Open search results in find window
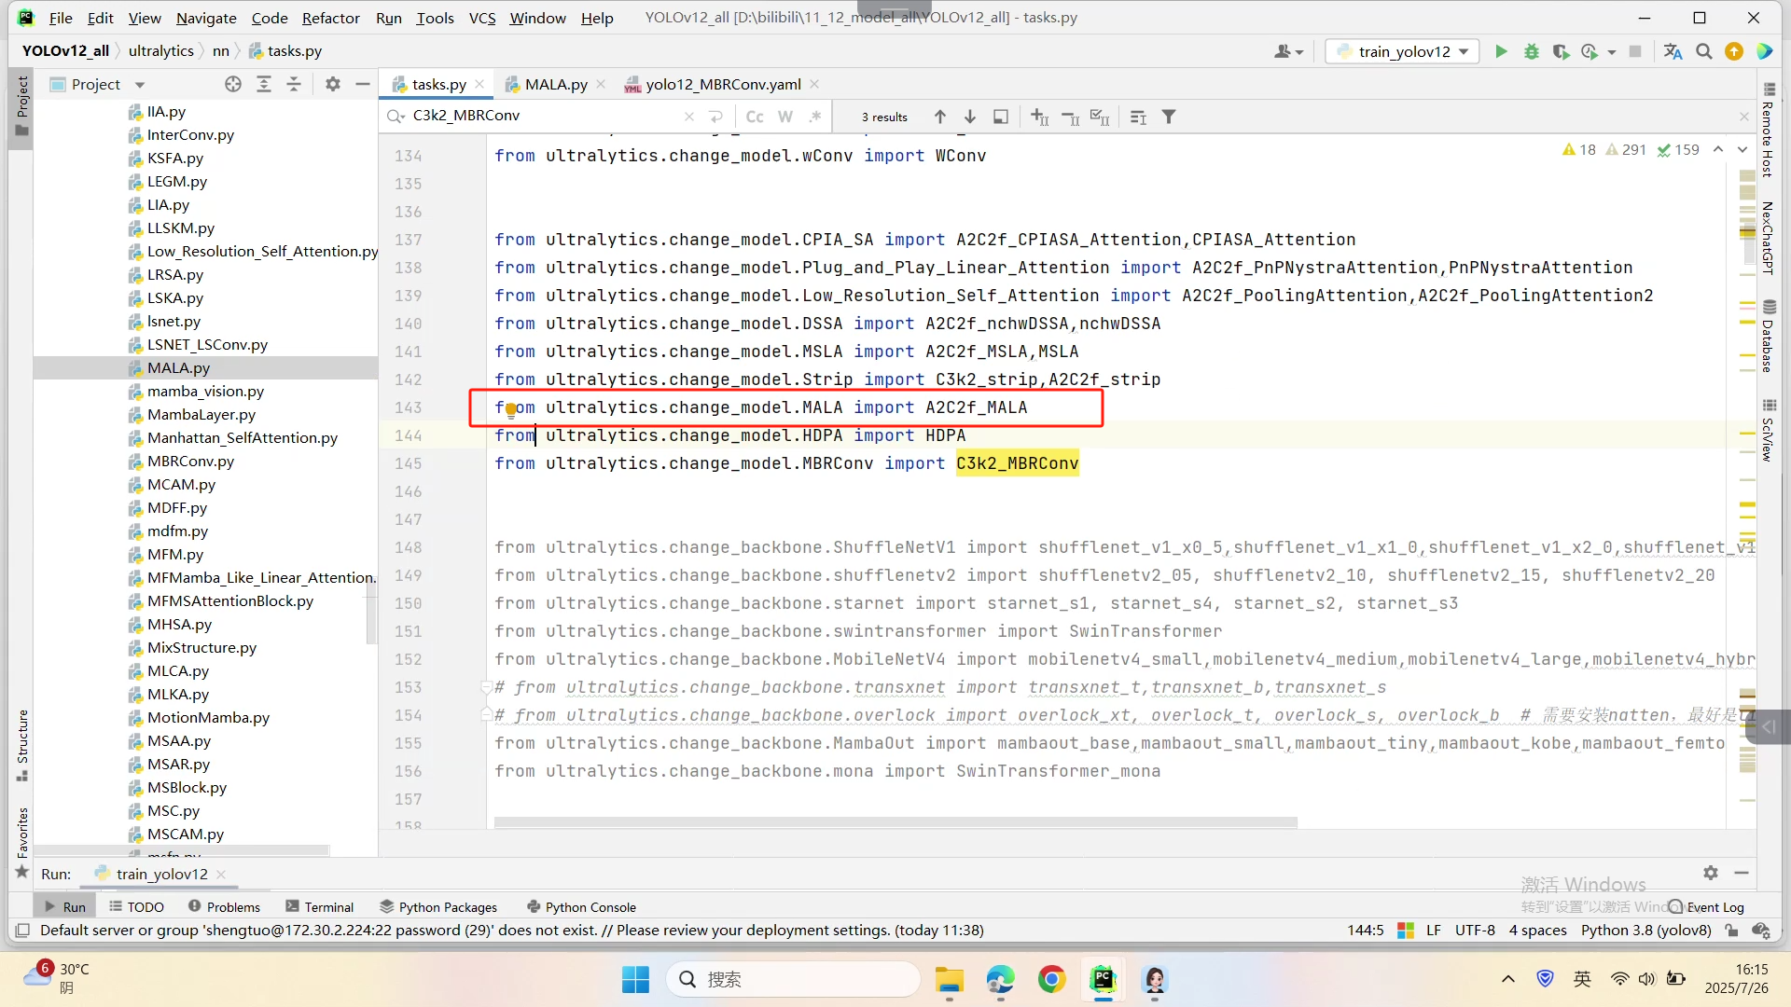Screen dimensions: 1791x1007 [1001, 117]
